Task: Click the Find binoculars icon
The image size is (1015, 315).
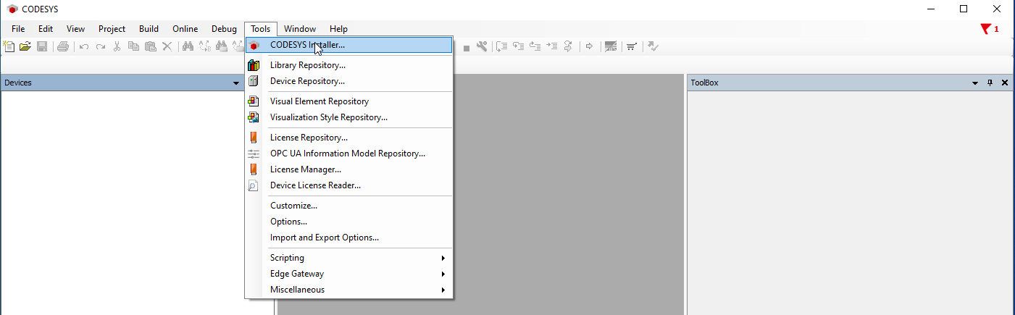Action: tap(188, 46)
